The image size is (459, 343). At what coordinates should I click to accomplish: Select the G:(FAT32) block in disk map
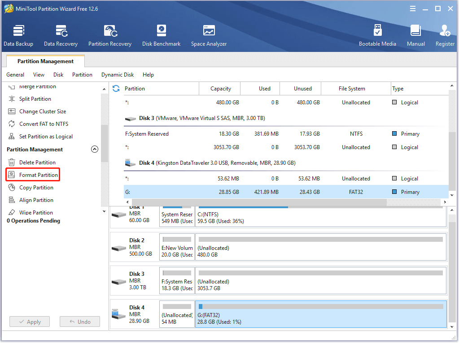coord(321,314)
